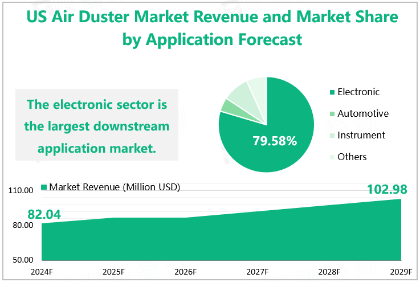Viewport: 420px width, 282px height.
Task: Click the chart title text
Action: point(212,28)
